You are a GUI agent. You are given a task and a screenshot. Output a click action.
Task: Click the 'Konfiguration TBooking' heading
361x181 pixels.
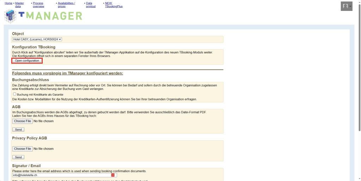pyautogui.click(x=33, y=47)
